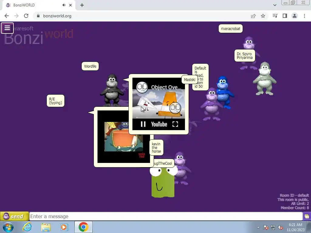Click the black Word9s gorilla
The width and height of the screenshot is (311, 233).
tap(112, 90)
